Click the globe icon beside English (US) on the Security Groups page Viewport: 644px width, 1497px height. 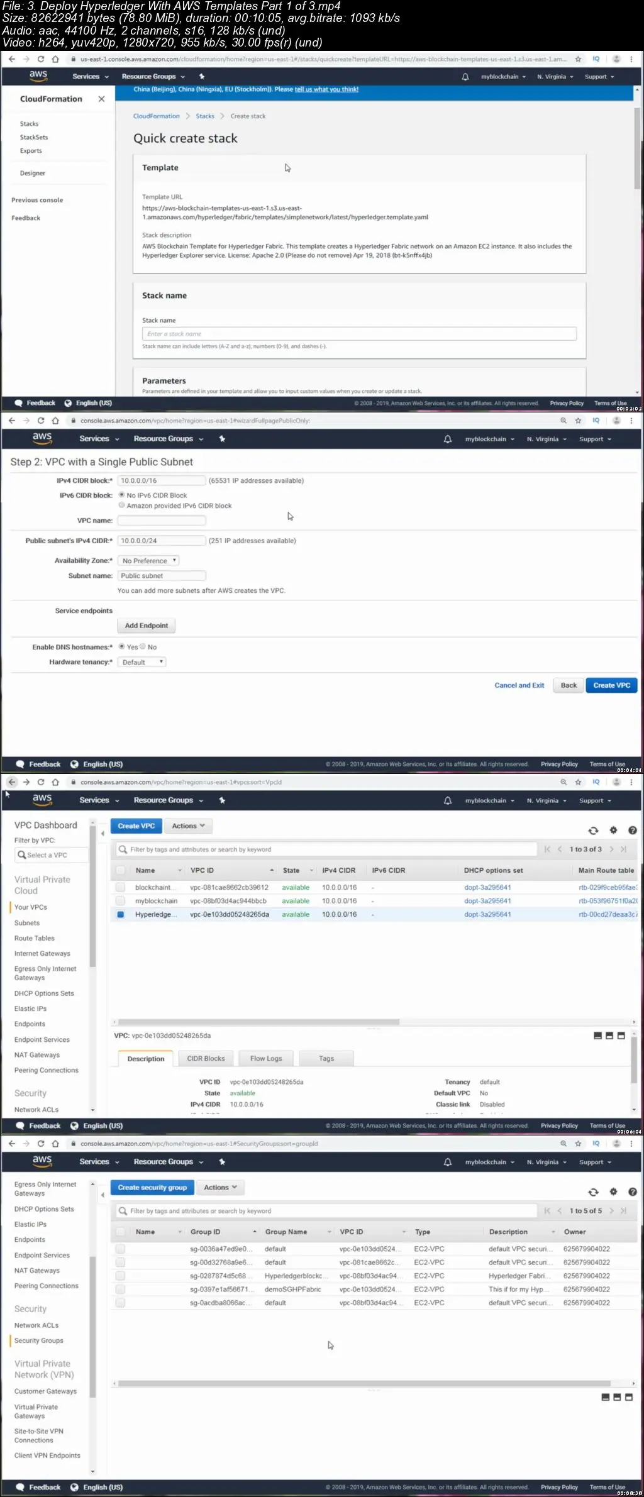coord(75,1487)
